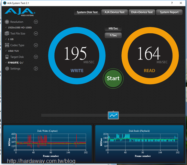Click the Disk Writes (Capture) graph
The width and height of the screenshot is (187, 165).
47,143
